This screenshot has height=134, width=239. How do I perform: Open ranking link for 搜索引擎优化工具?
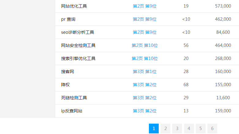tap(145, 58)
